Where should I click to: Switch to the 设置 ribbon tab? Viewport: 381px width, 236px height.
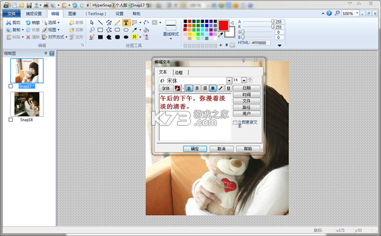tap(119, 14)
